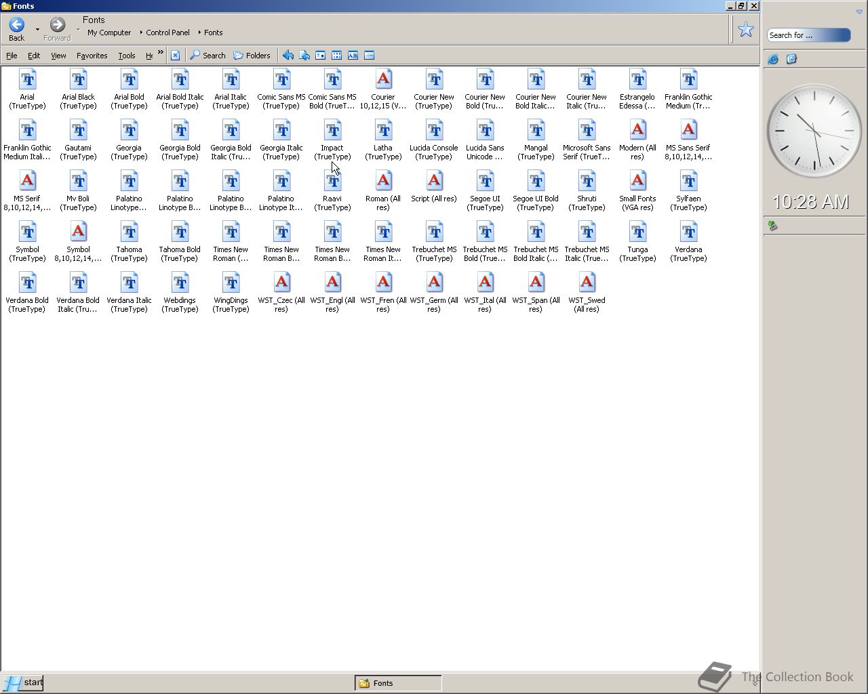Navigate to My Computer breadcrumb
This screenshot has width=868, height=694.
[109, 33]
